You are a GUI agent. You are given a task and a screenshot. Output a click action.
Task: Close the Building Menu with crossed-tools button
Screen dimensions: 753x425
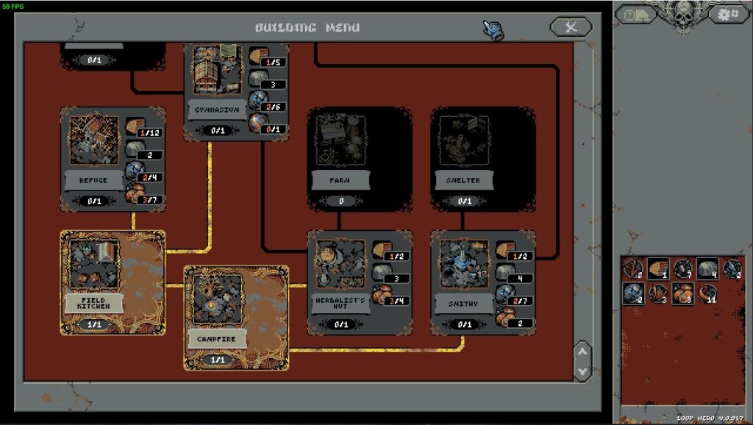571,27
